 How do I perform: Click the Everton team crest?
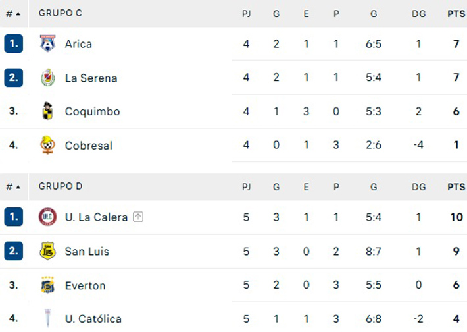[x=47, y=285]
